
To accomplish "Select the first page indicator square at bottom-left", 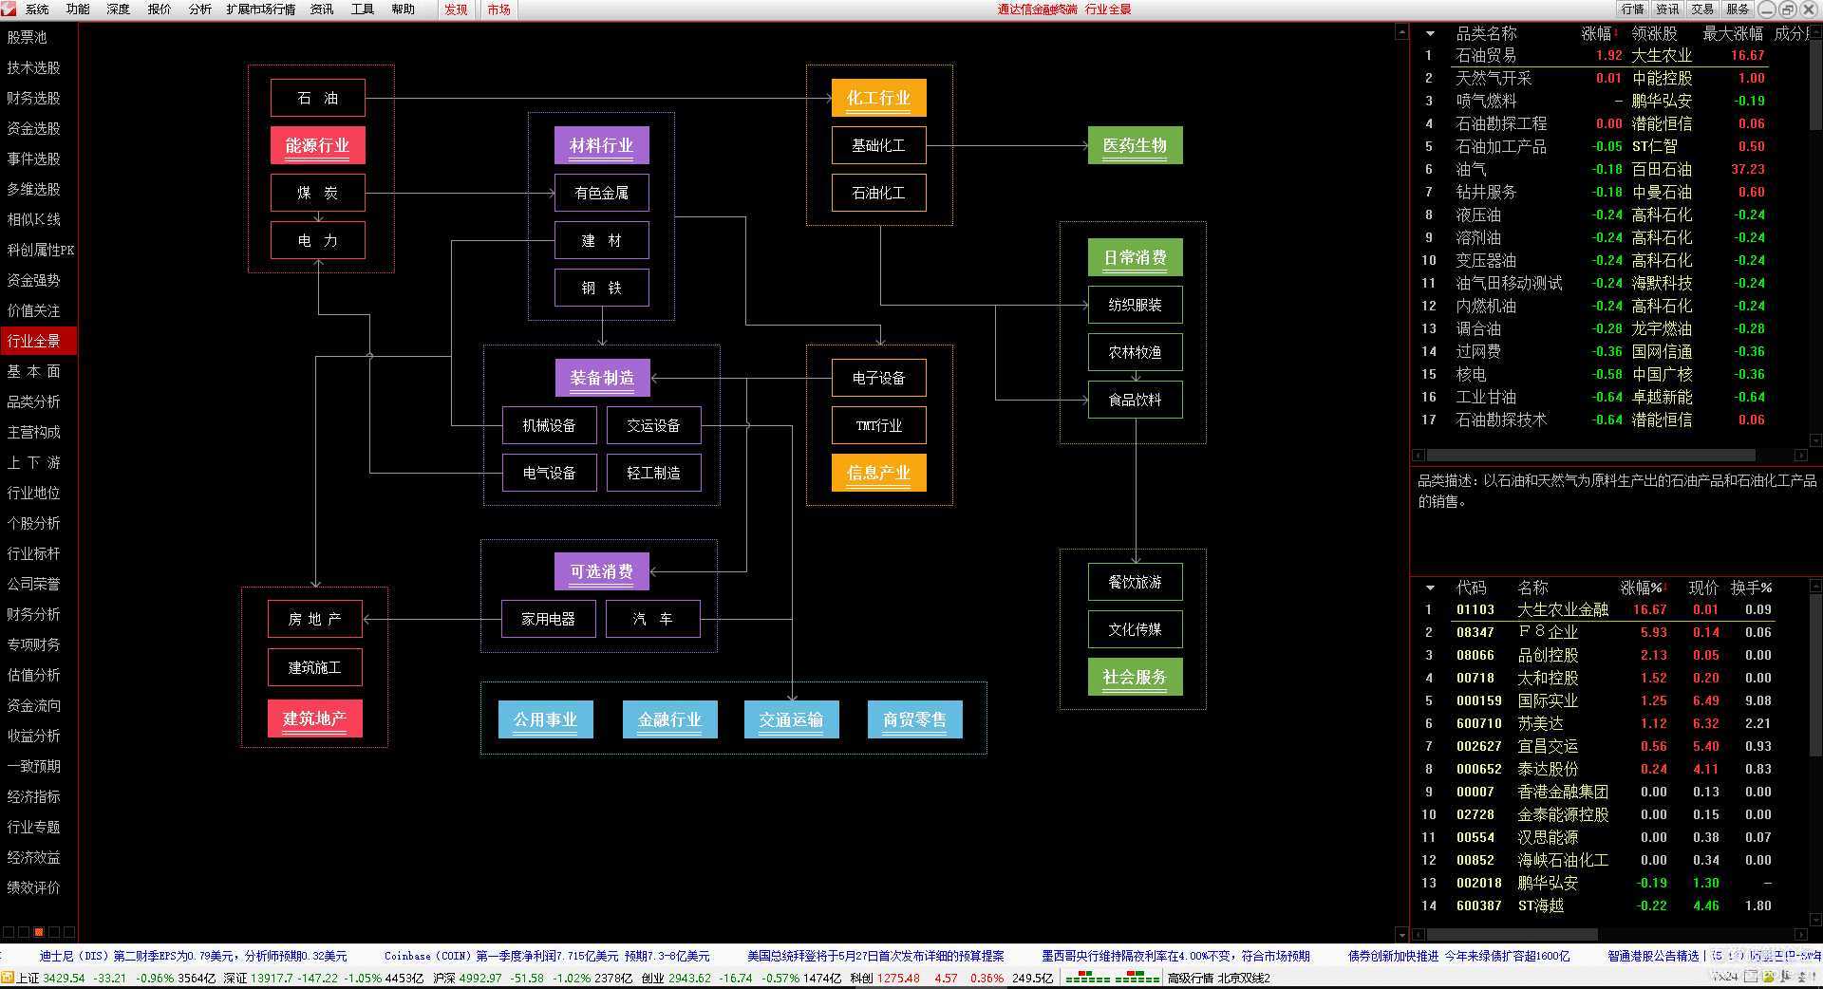I will pos(9,932).
